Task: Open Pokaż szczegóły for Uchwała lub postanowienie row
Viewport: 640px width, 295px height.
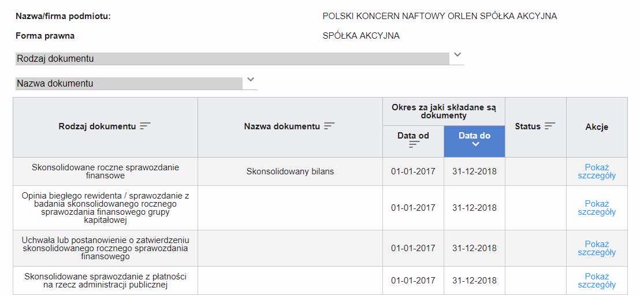Action: tap(597, 248)
